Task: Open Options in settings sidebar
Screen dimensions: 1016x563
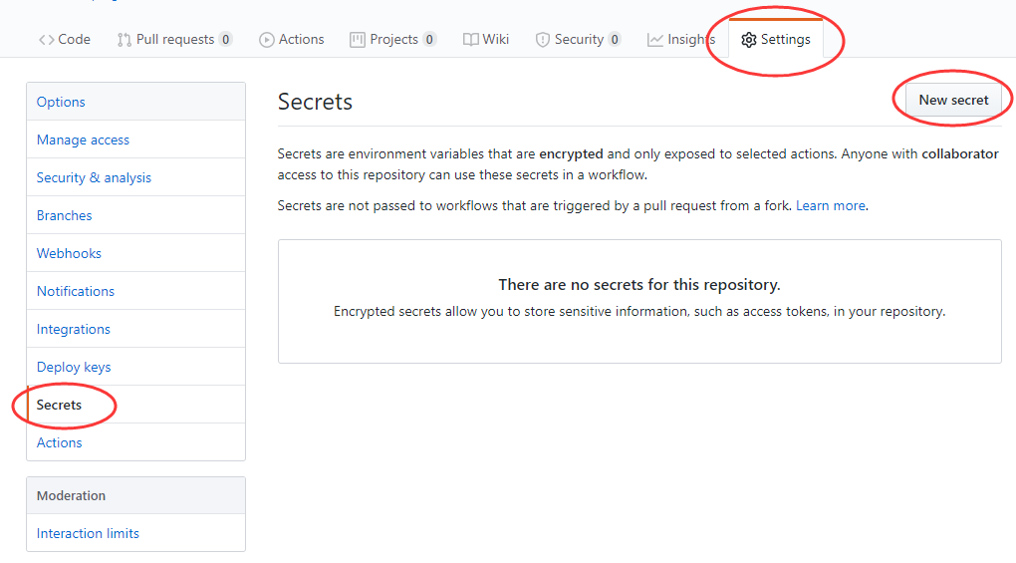Action: click(61, 102)
